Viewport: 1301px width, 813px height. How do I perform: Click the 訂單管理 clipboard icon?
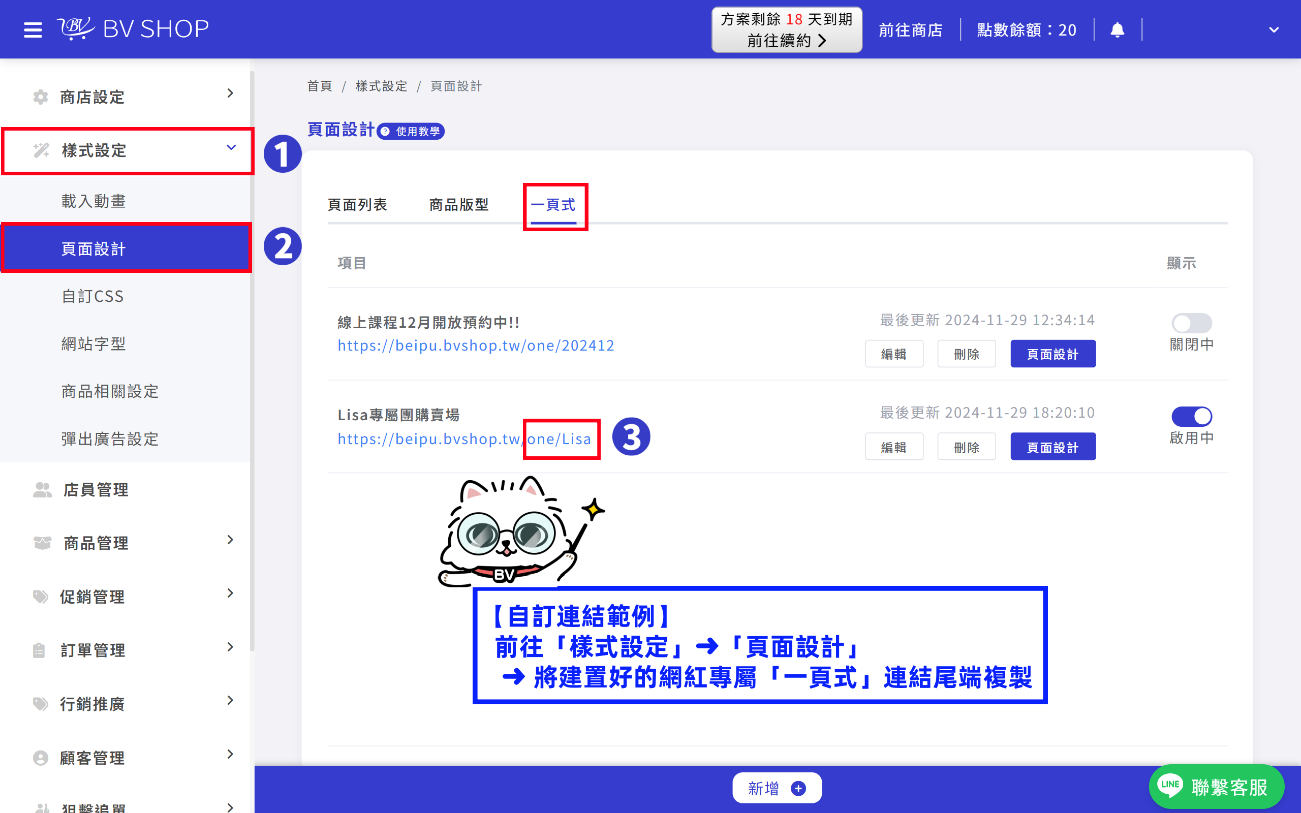click(x=39, y=649)
